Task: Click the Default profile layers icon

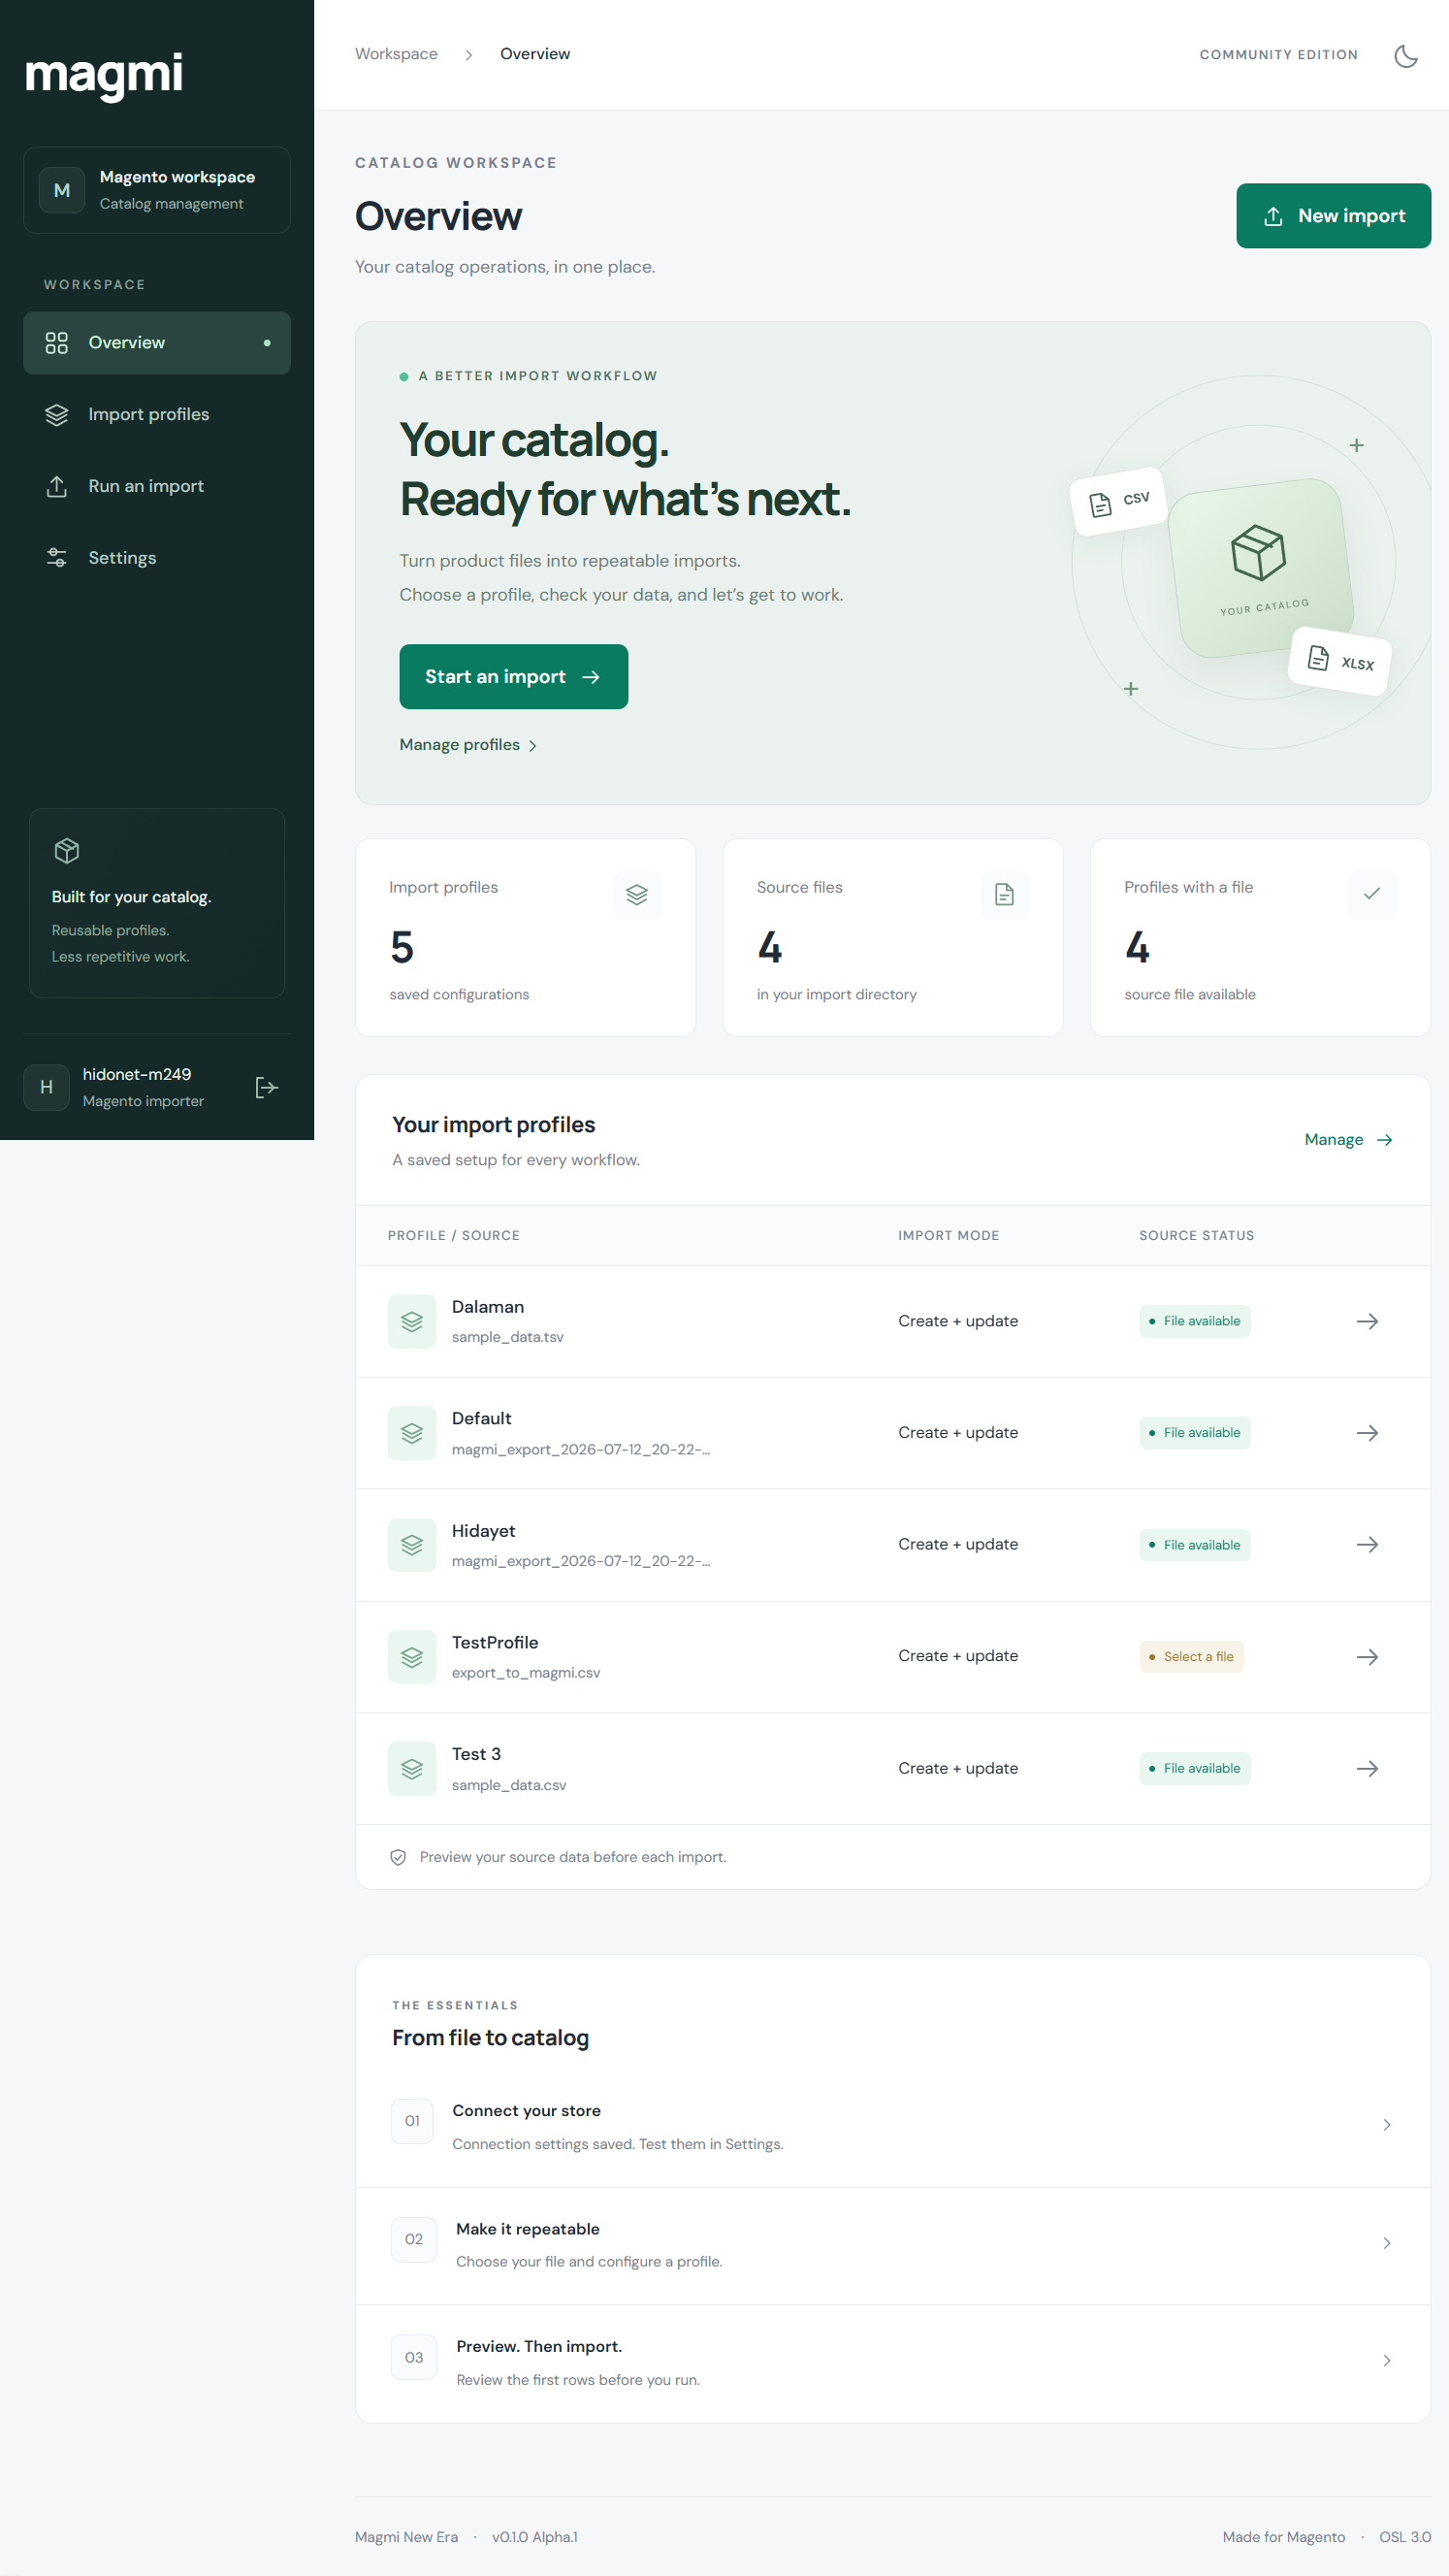Action: [412, 1433]
